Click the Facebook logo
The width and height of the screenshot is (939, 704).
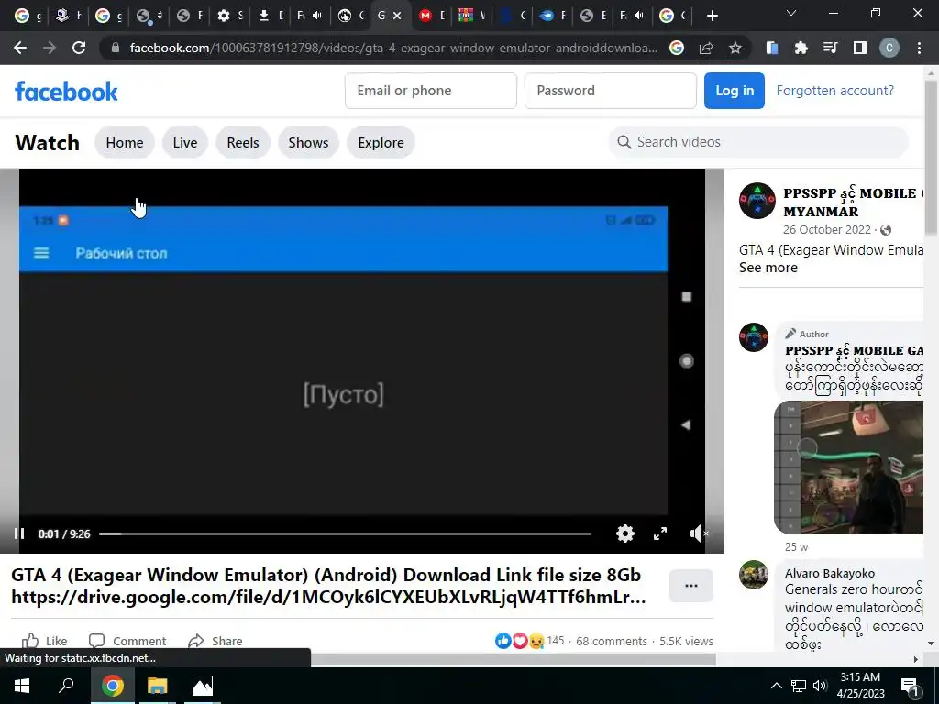pyautogui.click(x=66, y=92)
